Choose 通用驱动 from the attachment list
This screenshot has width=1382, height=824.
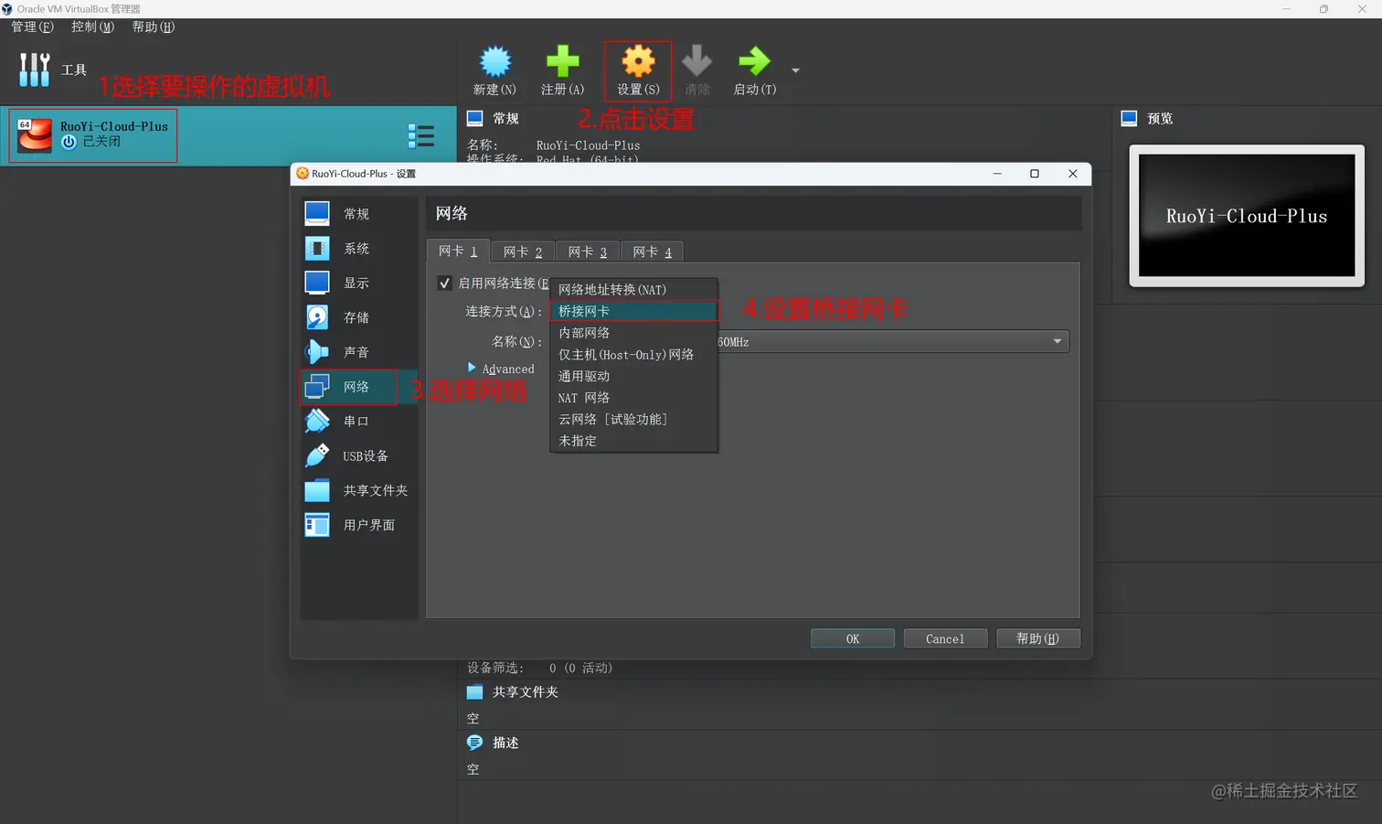pyautogui.click(x=633, y=376)
